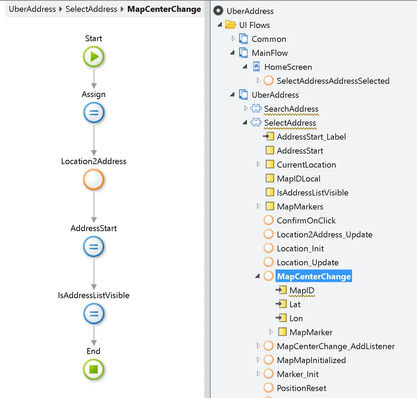Screen dimensions: 417x398
Task: Click the ConfirmOnClick screen action
Action: pos(306,220)
